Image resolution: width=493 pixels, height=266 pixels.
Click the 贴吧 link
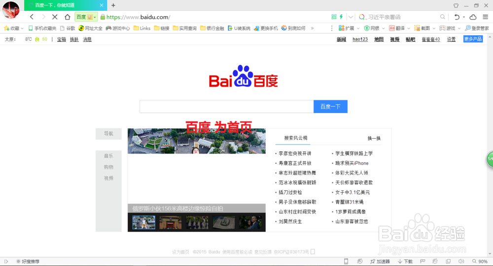point(410,39)
